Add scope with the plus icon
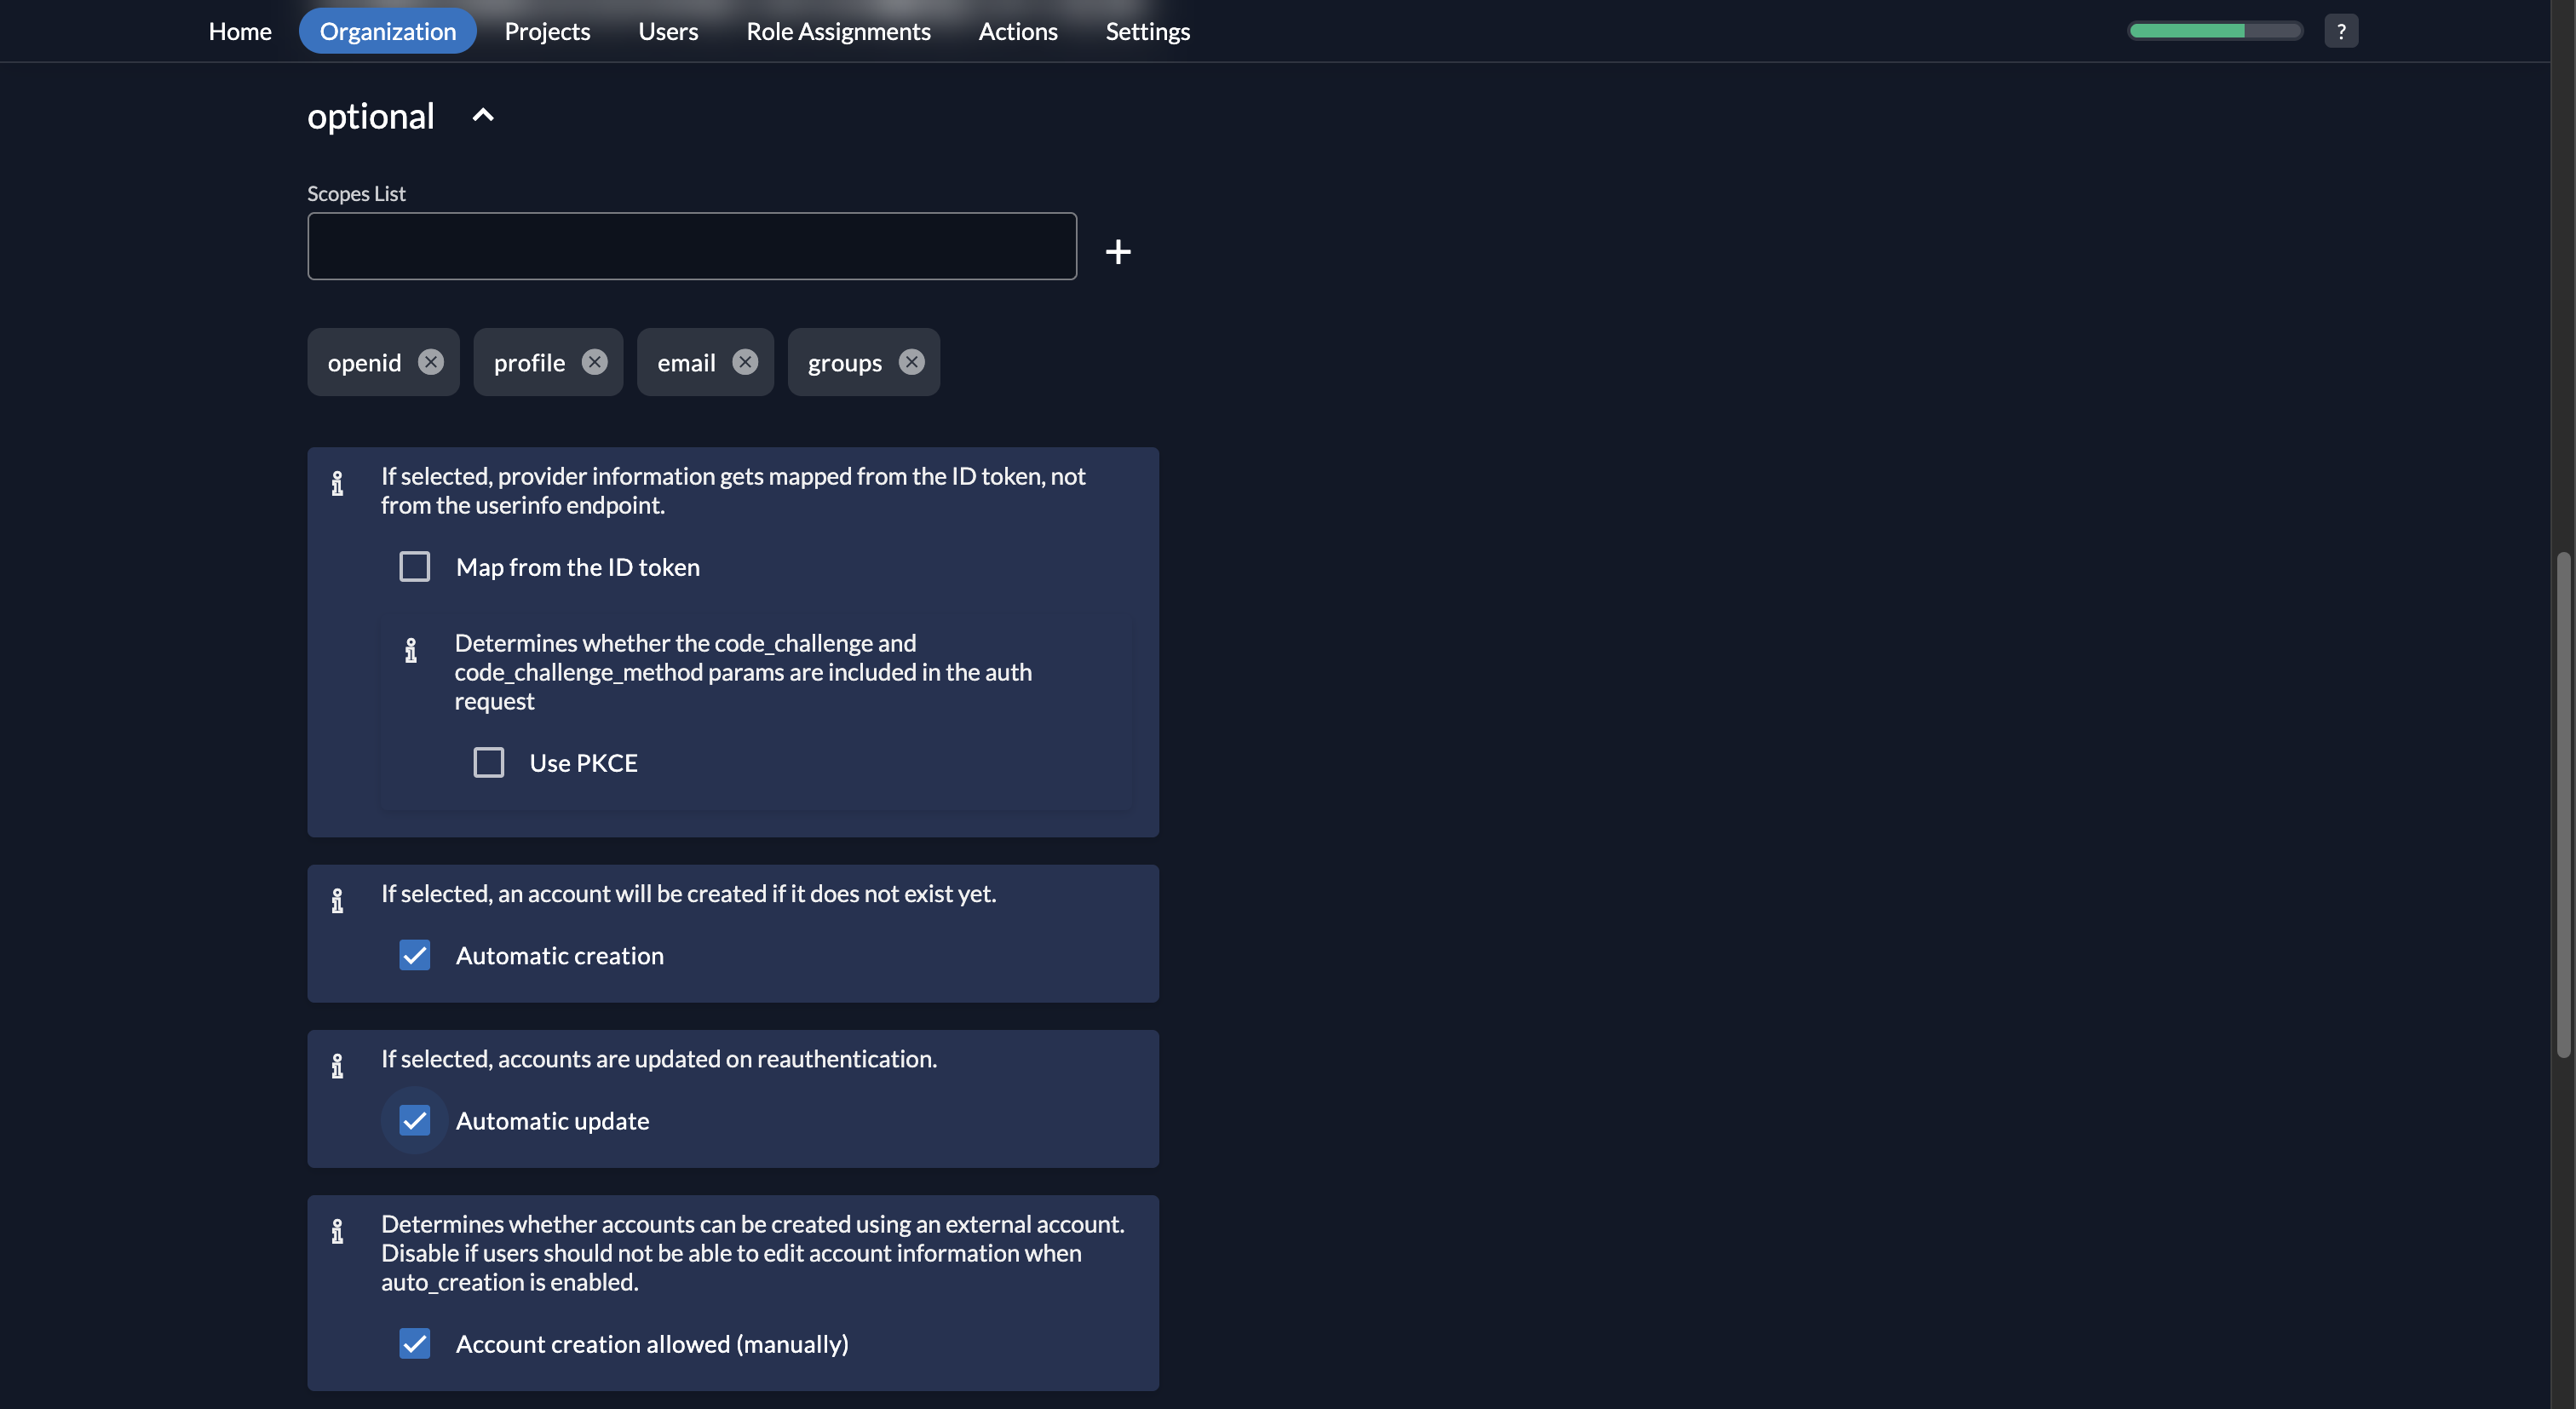Screen dimensions: 2576x1409 point(1118,251)
